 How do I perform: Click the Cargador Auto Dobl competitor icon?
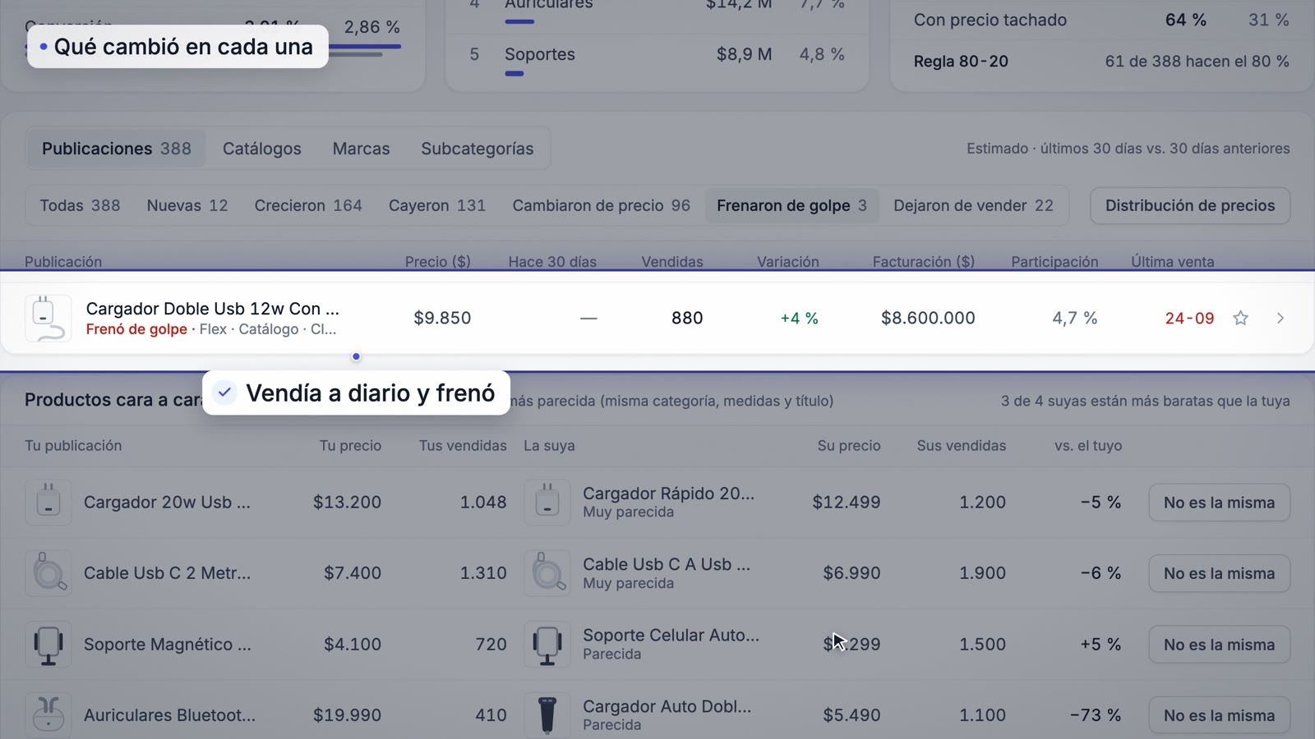coord(547,715)
